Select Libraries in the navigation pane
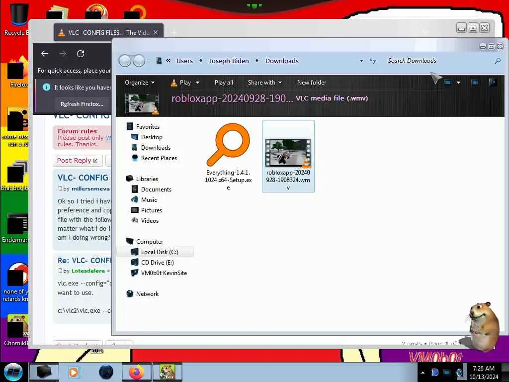 coord(147,179)
